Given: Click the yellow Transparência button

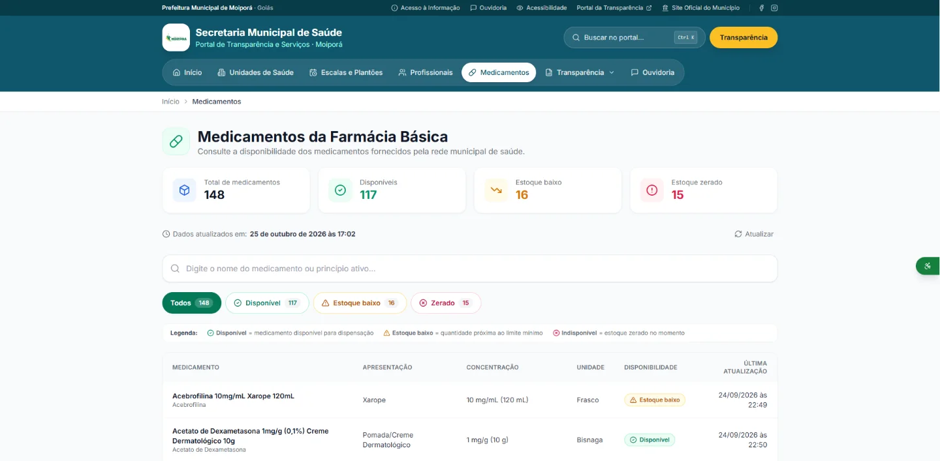Looking at the screenshot, I should 744,38.
